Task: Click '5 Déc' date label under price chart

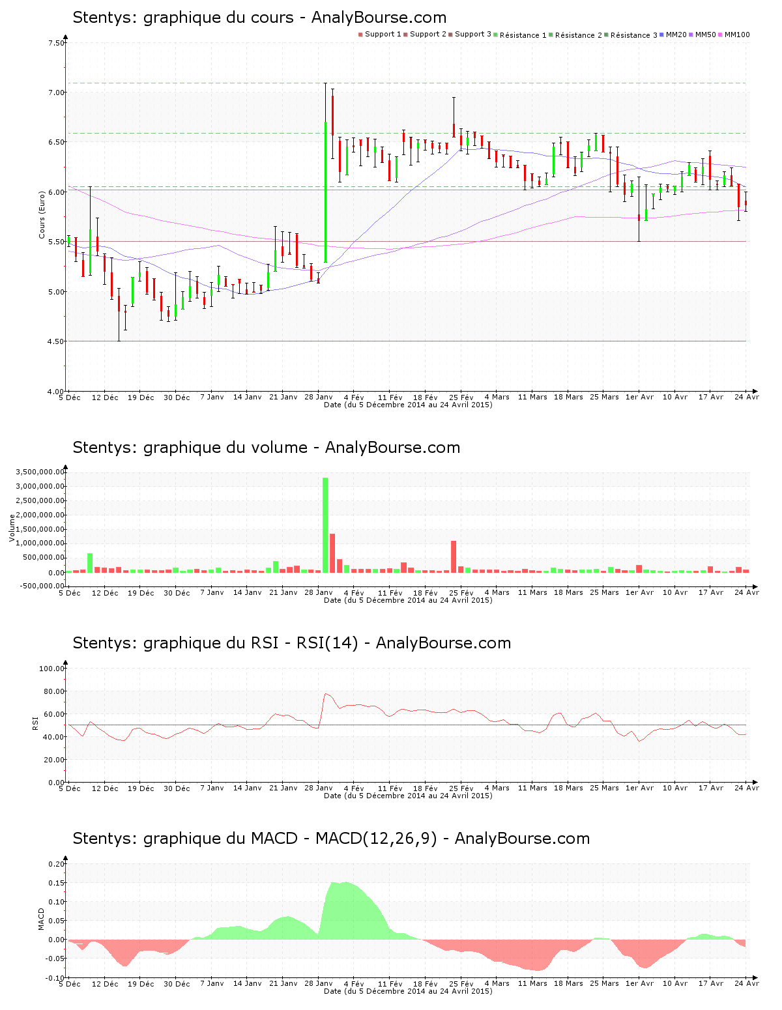Action: pos(70,397)
